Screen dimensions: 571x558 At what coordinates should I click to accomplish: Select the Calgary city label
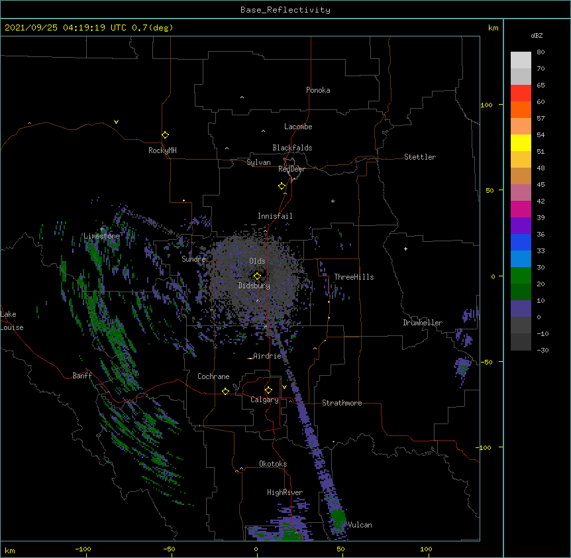pyautogui.click(x=264, y=400)
